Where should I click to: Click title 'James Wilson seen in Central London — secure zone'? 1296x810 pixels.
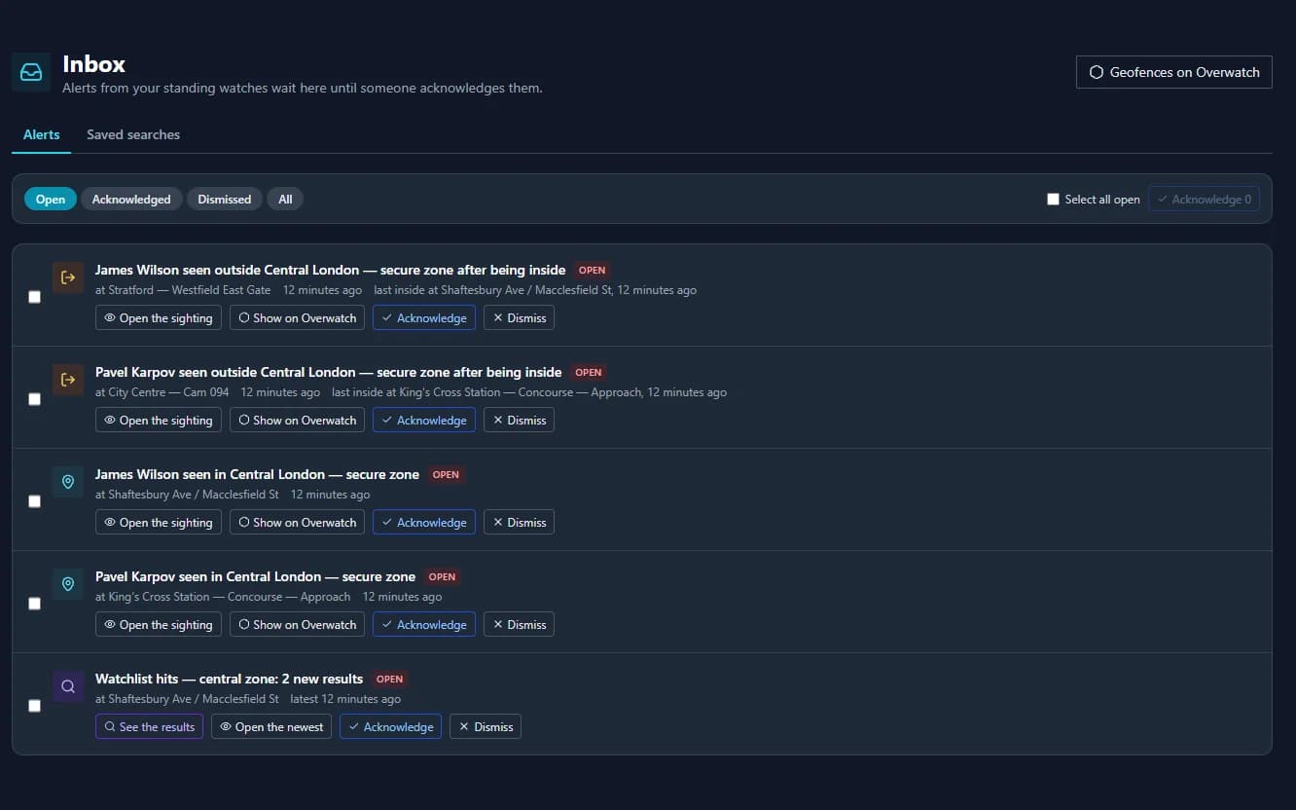pos(257,474)
